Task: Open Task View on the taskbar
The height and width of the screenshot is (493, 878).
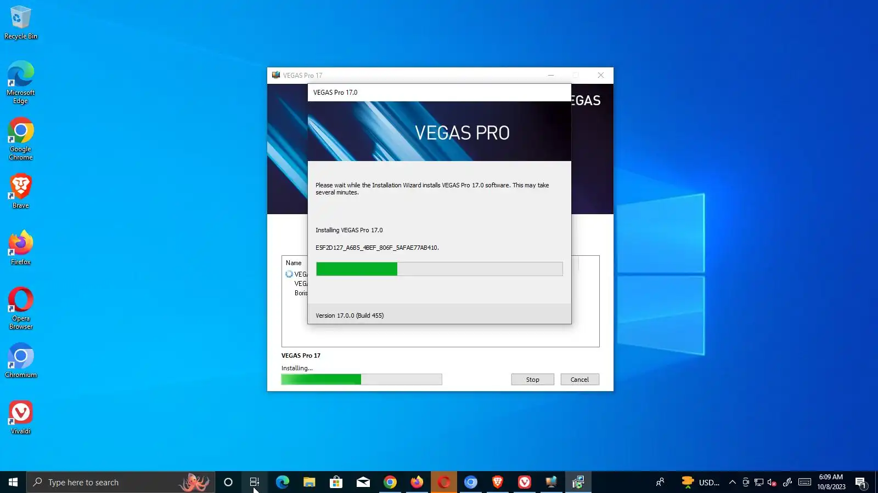Action: 255,482
